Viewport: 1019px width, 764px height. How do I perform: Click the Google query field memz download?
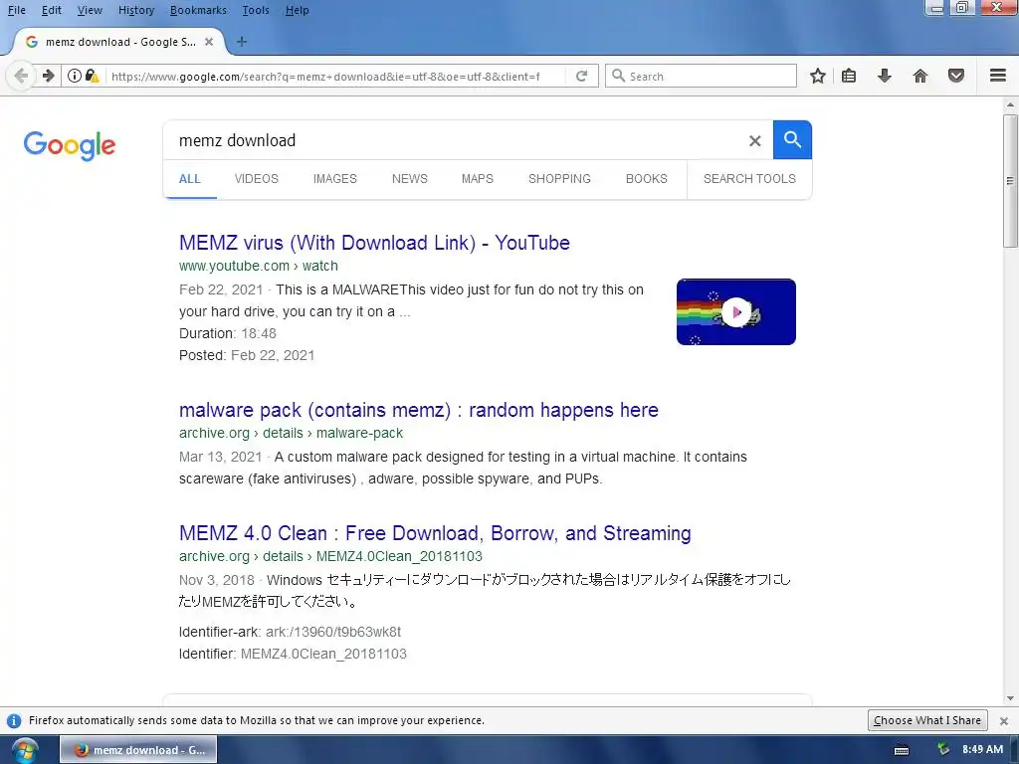tap(455, 140)
